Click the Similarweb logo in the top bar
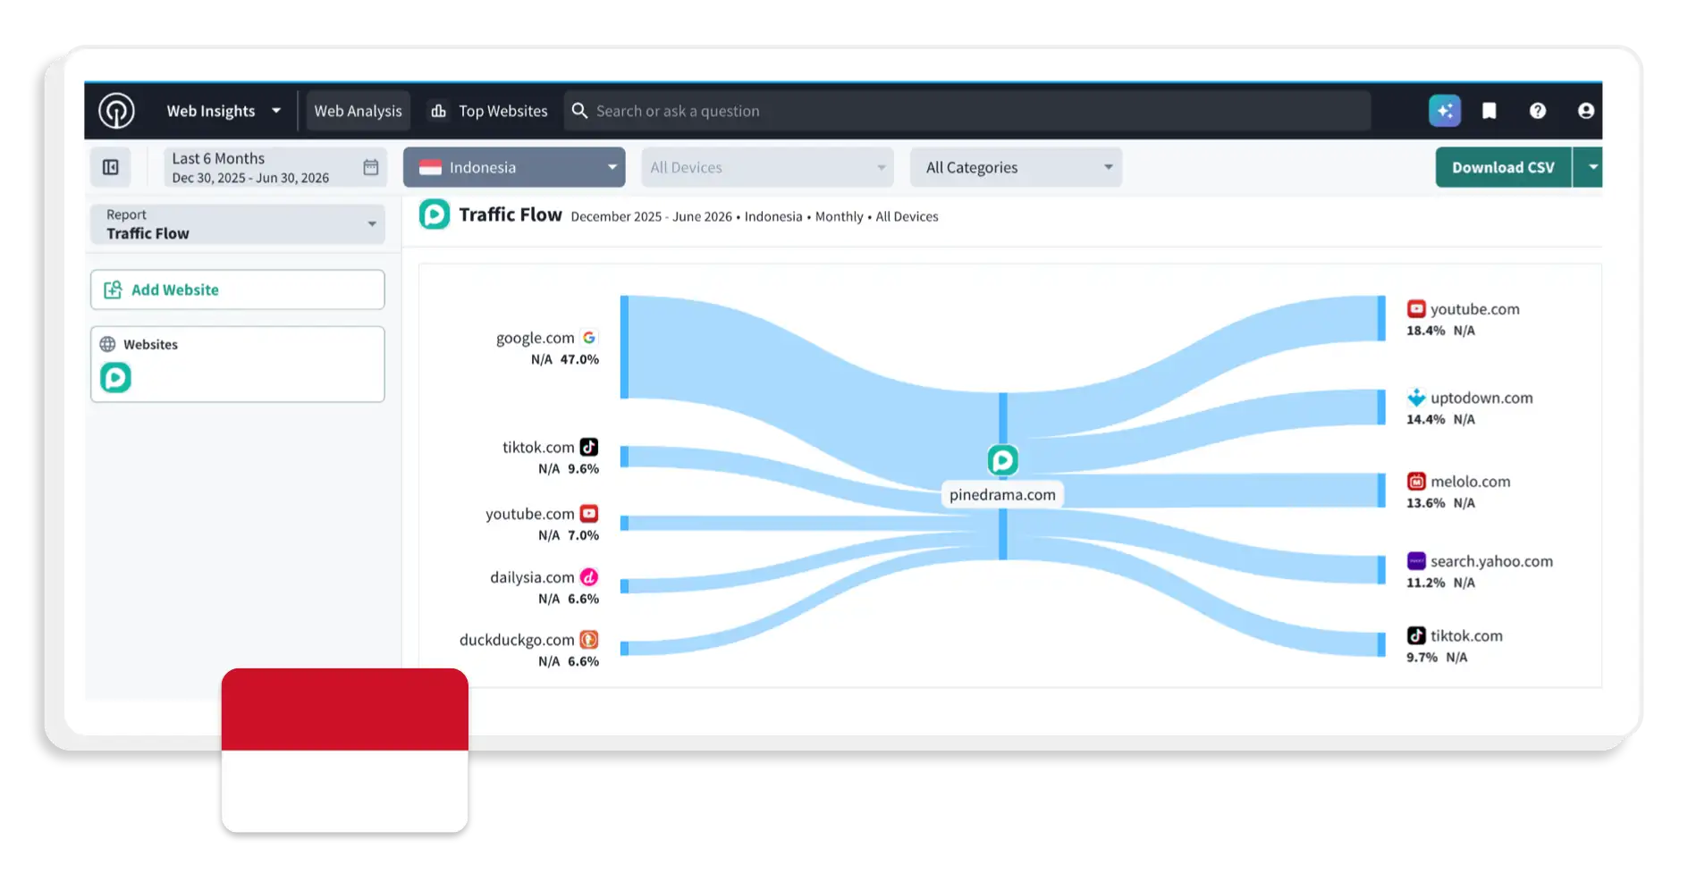The image size is (1688, 890). tap(116, 111)
